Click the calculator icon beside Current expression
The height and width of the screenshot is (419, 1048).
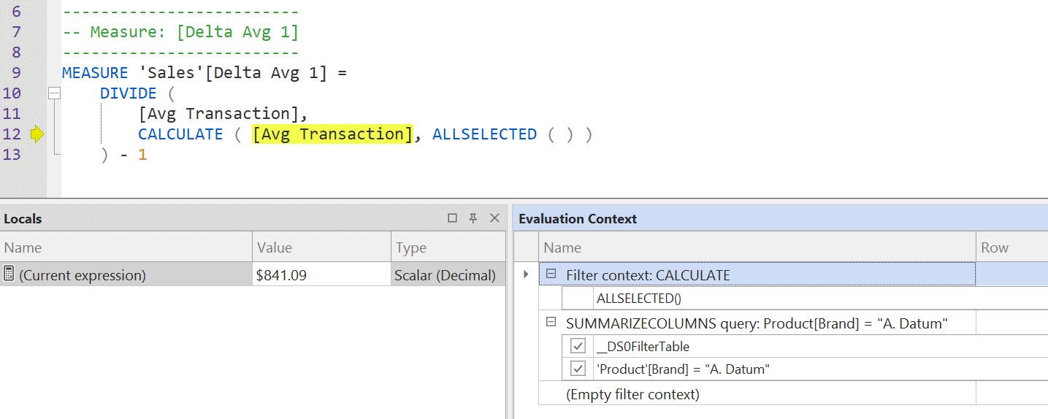pyautogui.click(x=9, y=274)
